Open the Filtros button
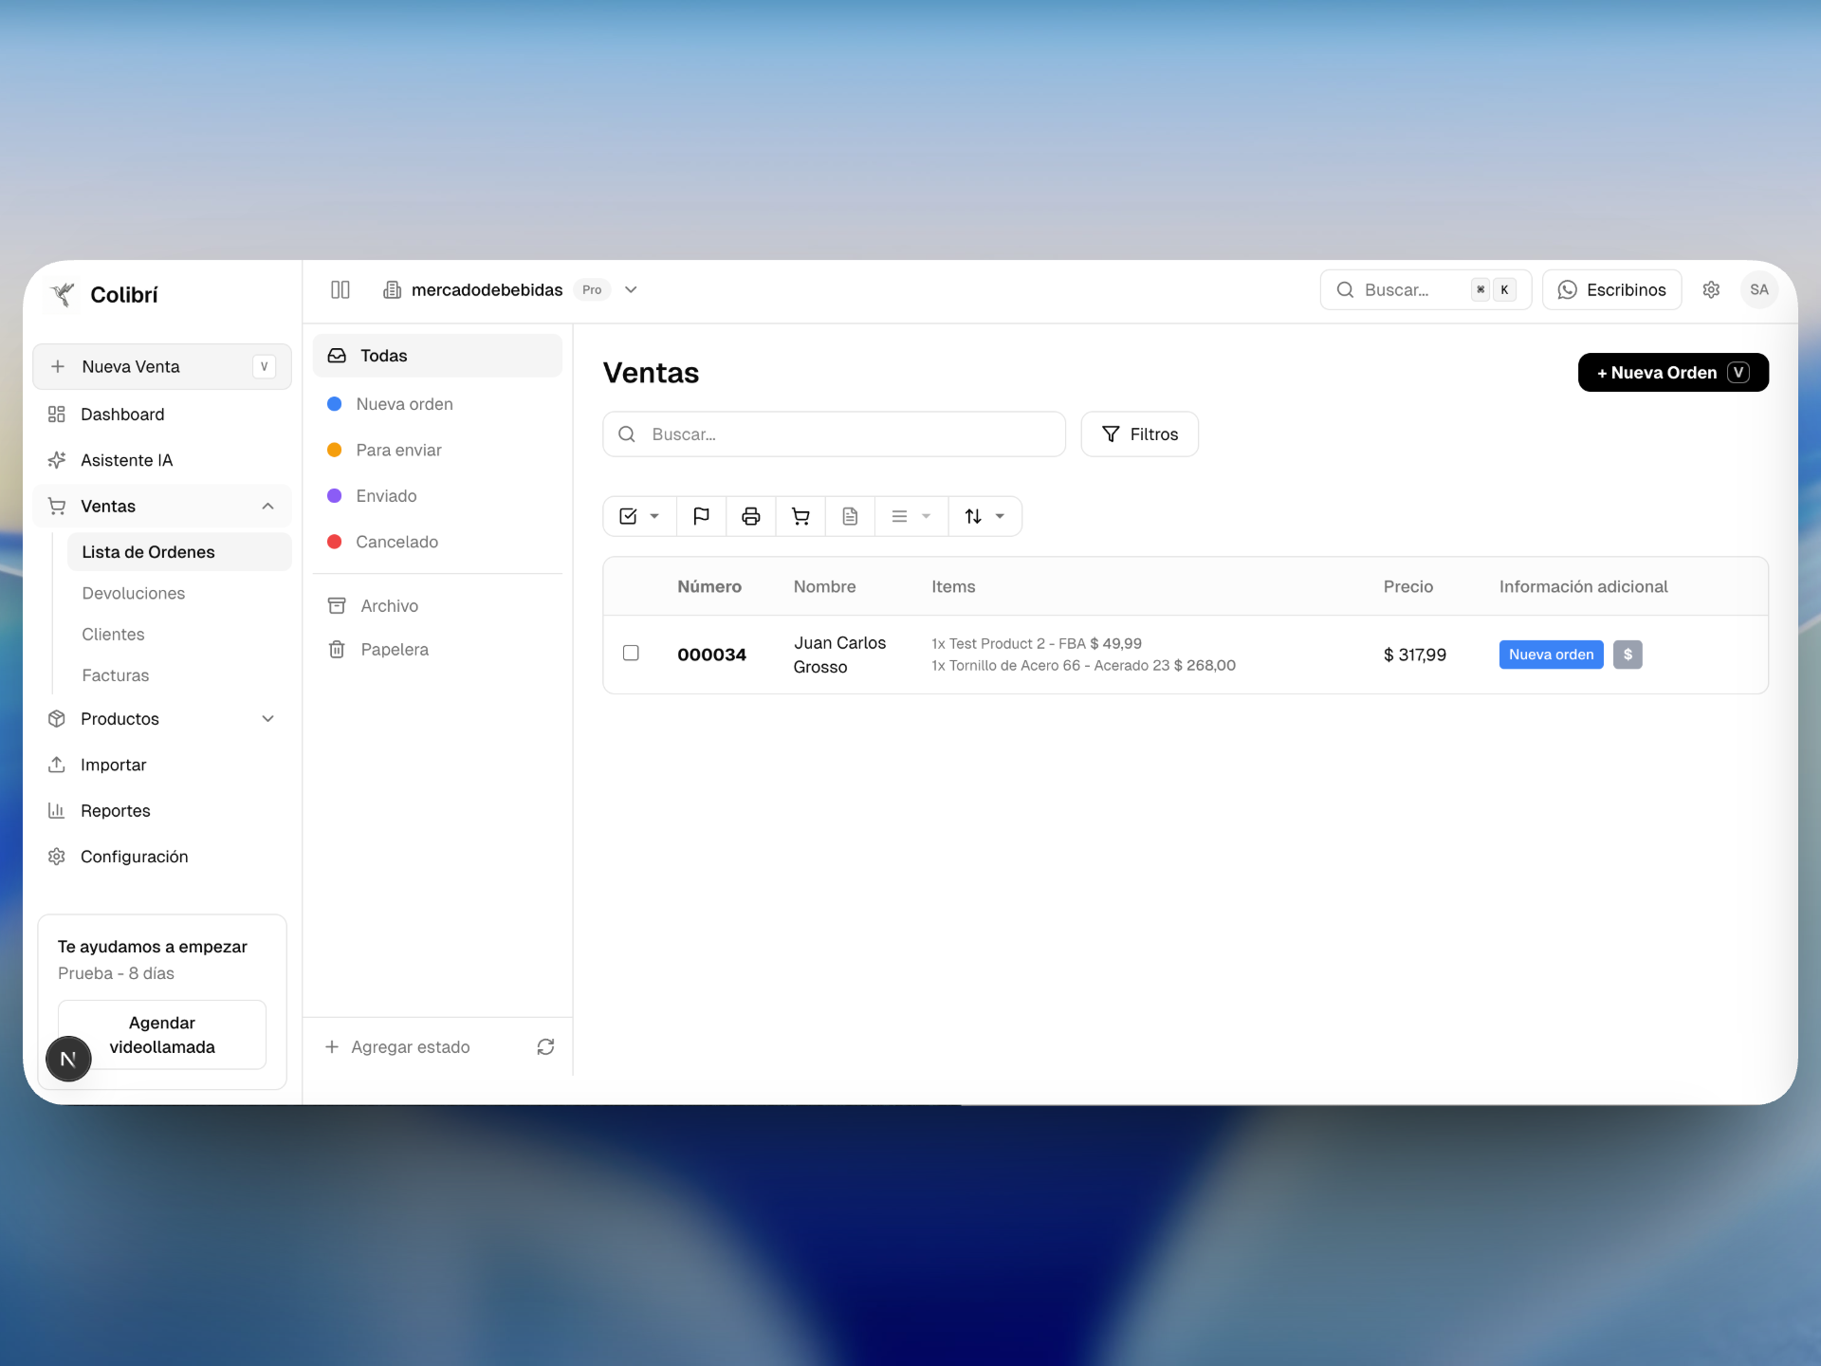 pyautogui.click(x=1139, y=434)
